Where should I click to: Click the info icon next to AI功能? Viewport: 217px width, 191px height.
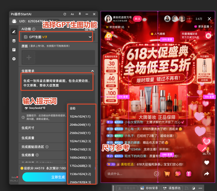coord(34,29)
